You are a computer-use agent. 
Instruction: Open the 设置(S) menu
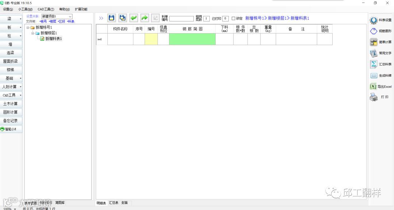coord(8,9)
